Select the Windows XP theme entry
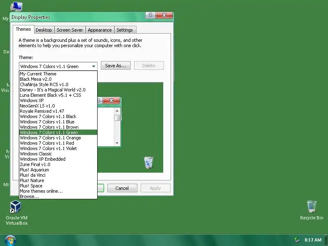Screen dimensions: 328x246 click(x=58, y=100)
